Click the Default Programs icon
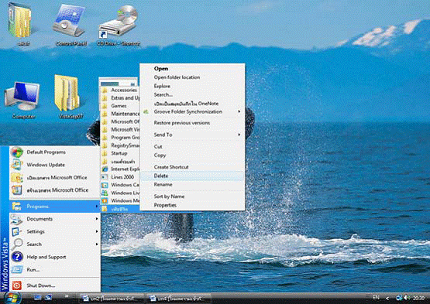The width and height of the screenshot is (430, 304). pyautogui.click(x=17, y=152)
